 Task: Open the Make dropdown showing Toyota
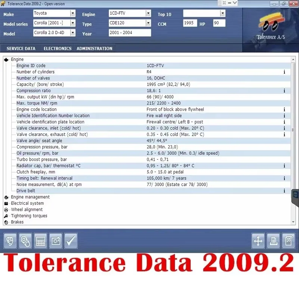click(x=73, y=13)
